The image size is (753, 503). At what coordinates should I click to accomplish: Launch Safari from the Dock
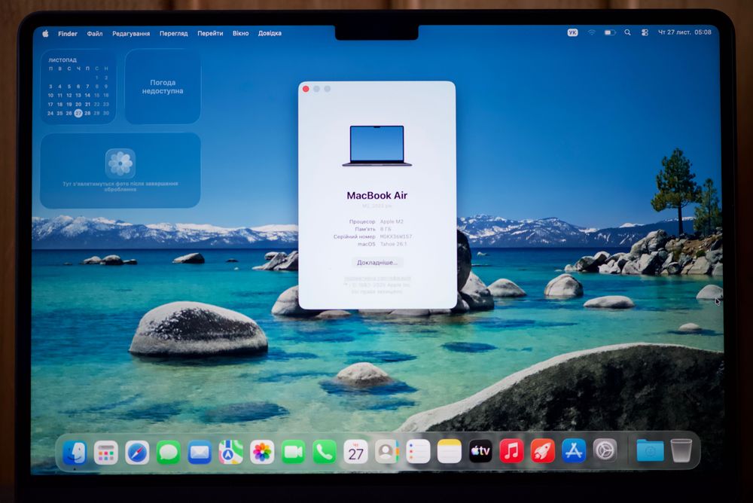coord(137,453)
